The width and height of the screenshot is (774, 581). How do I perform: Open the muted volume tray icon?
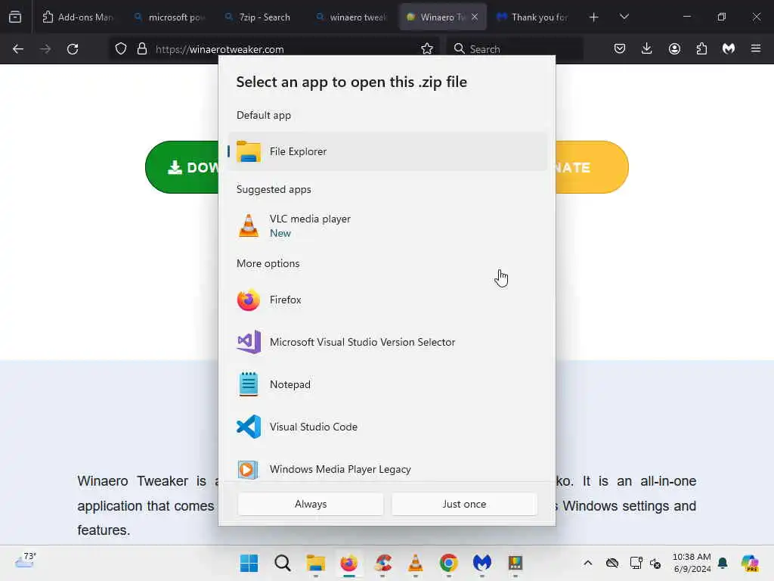655,563
